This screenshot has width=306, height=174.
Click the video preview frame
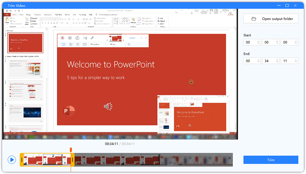tap(120, 74)
